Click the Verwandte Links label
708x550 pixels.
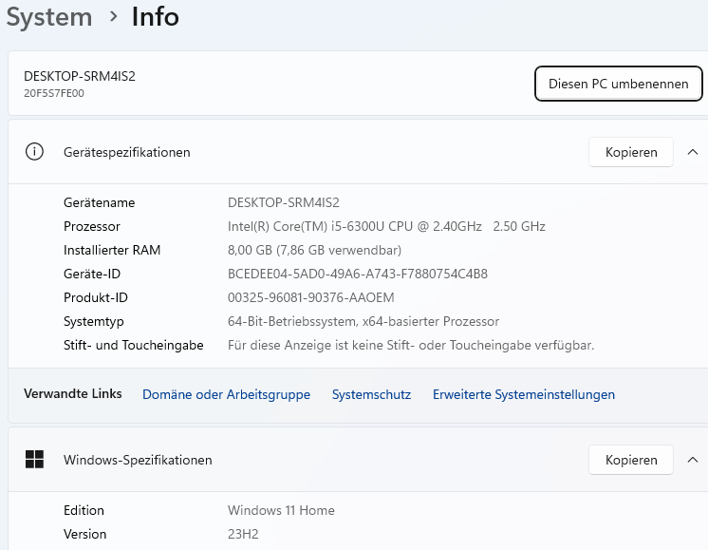pyautogui.click(x=73, y=393)
